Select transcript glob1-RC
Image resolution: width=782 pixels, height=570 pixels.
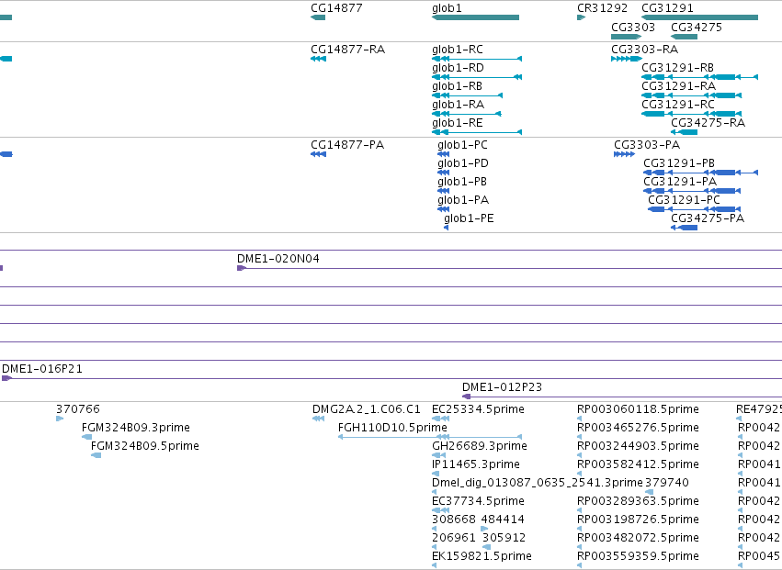tap(458, 50)
